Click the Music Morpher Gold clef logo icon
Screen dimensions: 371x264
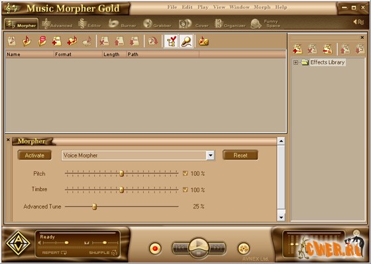pyautogui.click(x=12, y=9)
